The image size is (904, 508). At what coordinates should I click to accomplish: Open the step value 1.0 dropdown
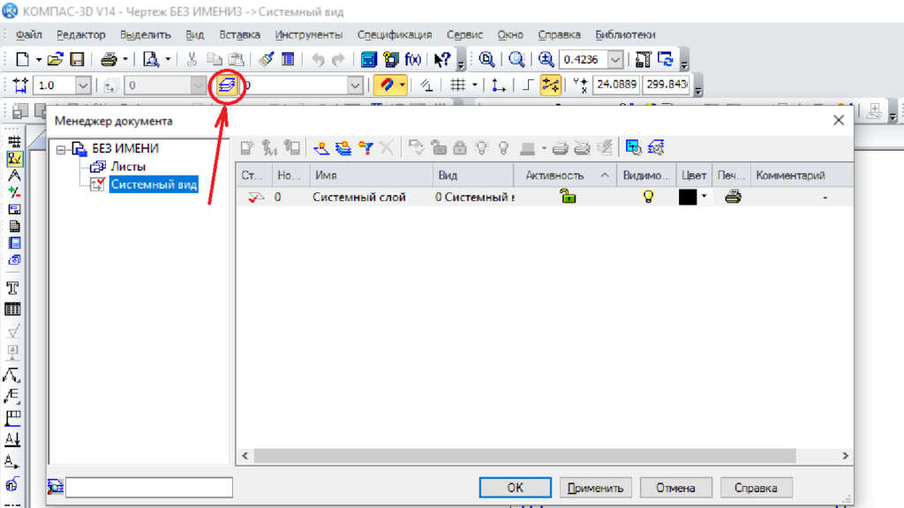(x=83, y=86)
